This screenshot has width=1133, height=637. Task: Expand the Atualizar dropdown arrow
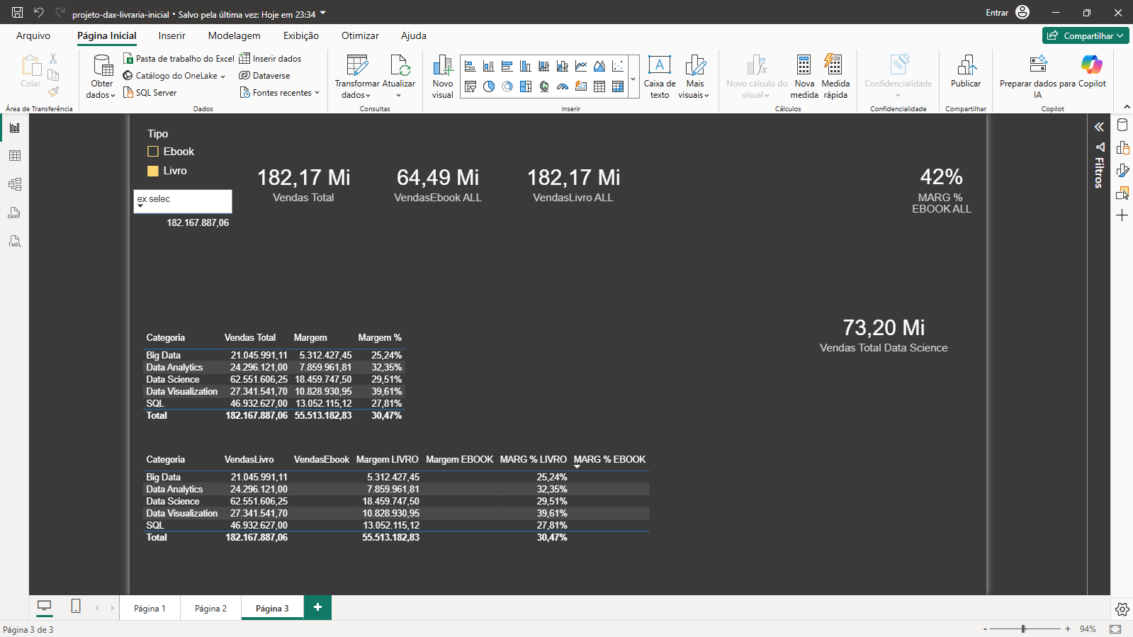(399, 95)
